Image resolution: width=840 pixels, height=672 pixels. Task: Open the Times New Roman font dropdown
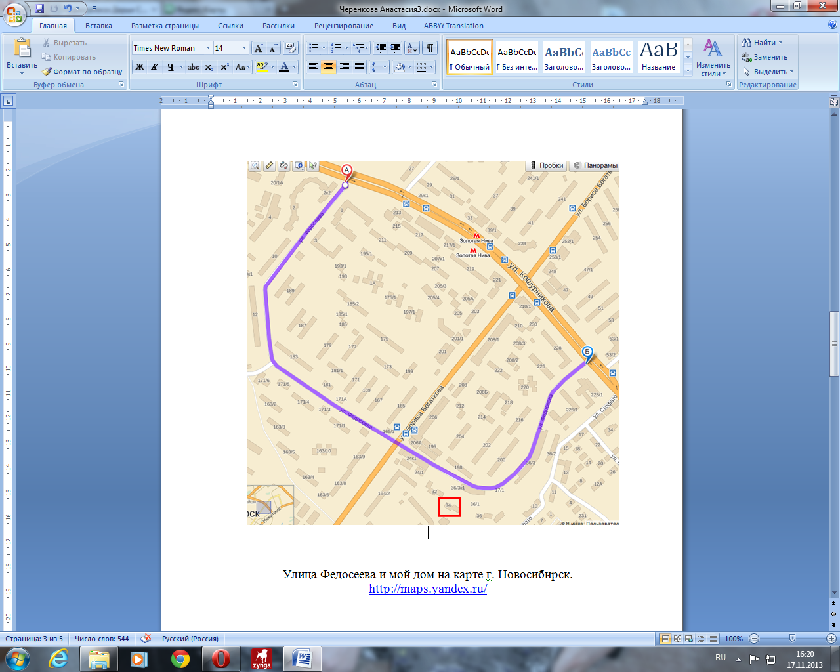click(208, 48)
